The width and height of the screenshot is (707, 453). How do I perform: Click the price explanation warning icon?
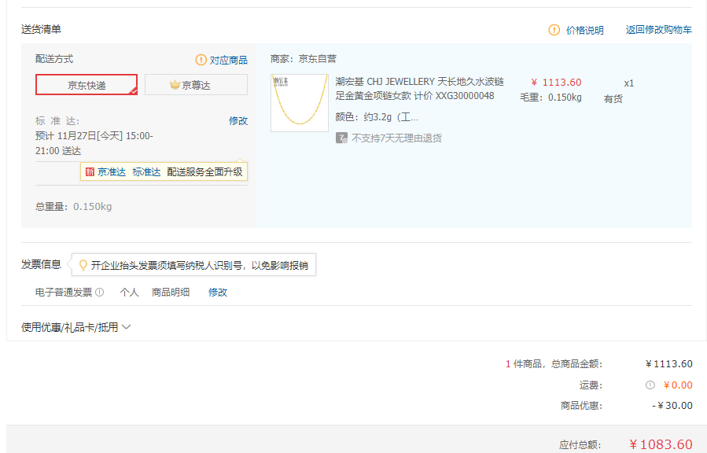[x=554, y=30]
